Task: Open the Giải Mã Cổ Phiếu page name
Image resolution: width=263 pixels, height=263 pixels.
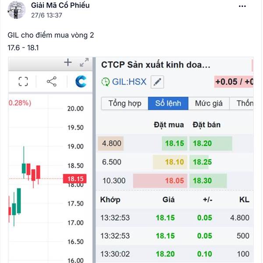Action: point(60,5)
